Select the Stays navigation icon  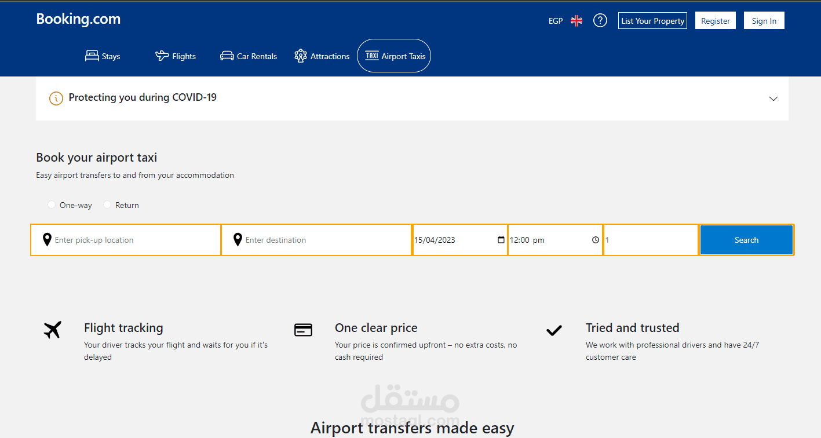92,55
